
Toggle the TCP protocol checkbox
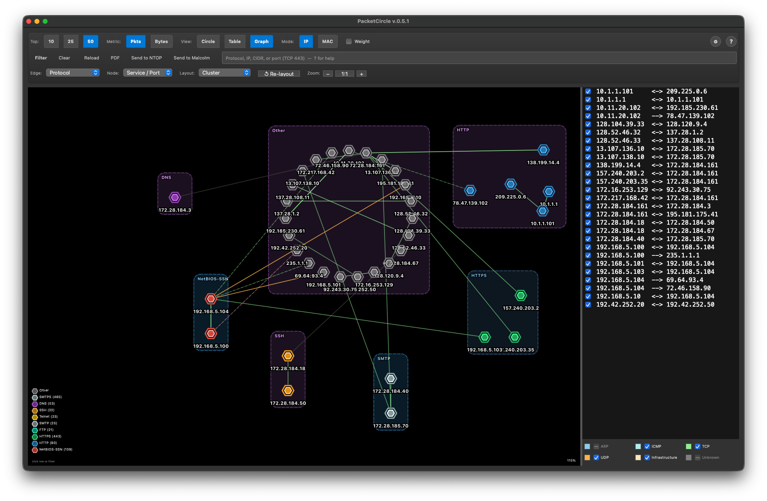(x=698, y=446)
